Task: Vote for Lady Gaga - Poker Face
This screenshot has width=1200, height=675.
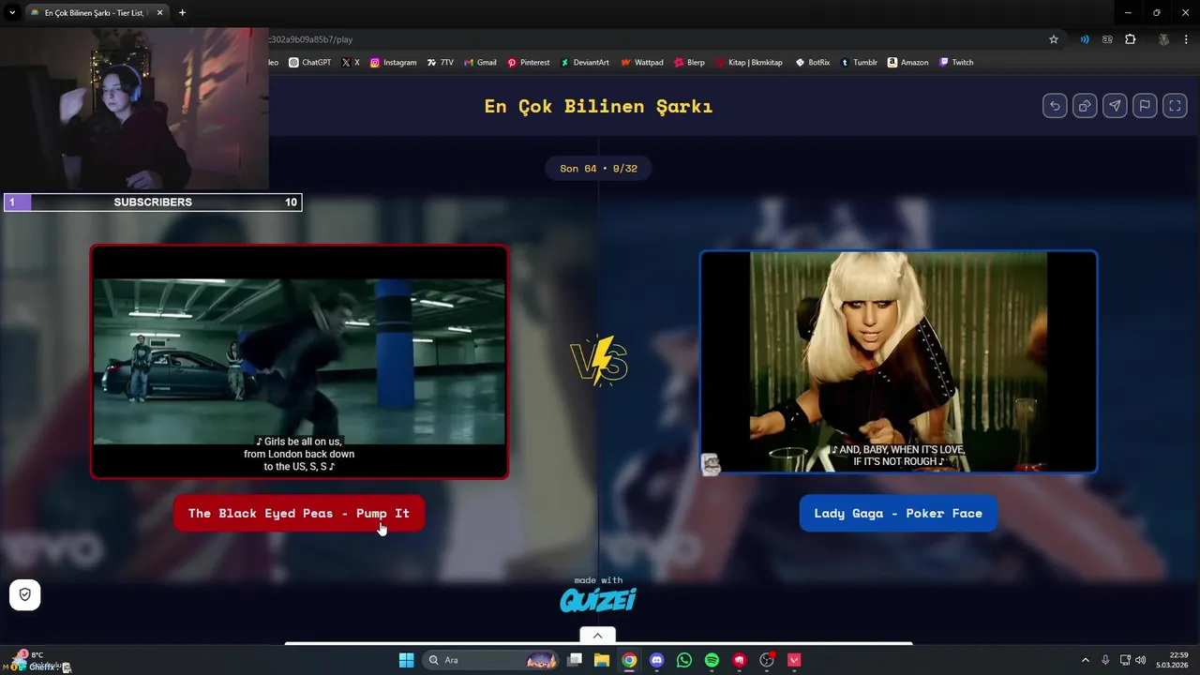Action: coord(898,513)
